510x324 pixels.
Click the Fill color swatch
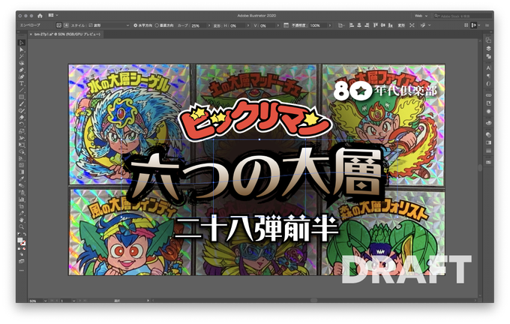tap(19, 240)
